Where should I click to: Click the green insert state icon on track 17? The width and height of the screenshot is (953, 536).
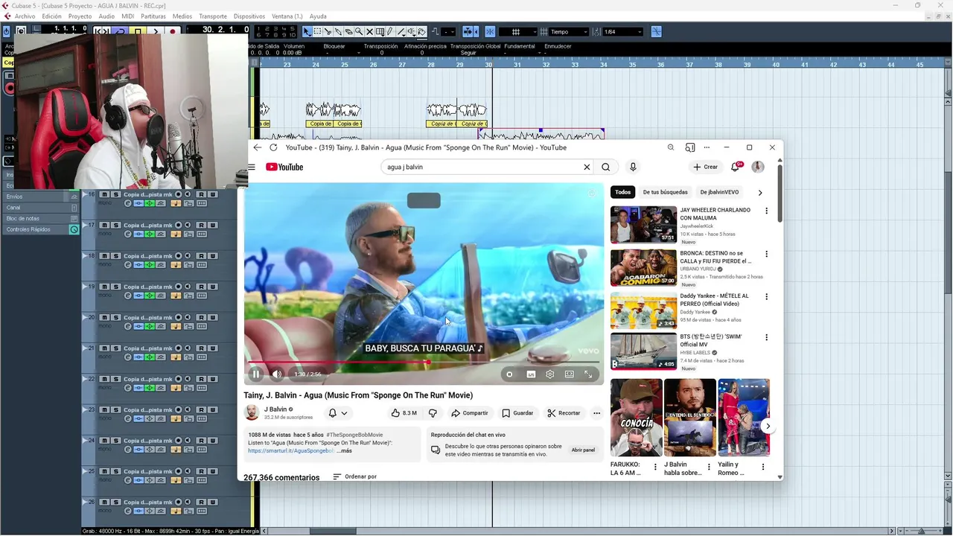coord(150,234)
